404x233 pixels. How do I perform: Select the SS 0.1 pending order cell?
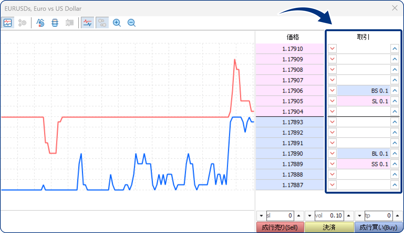pyautogui.click(x=363, y=164)
